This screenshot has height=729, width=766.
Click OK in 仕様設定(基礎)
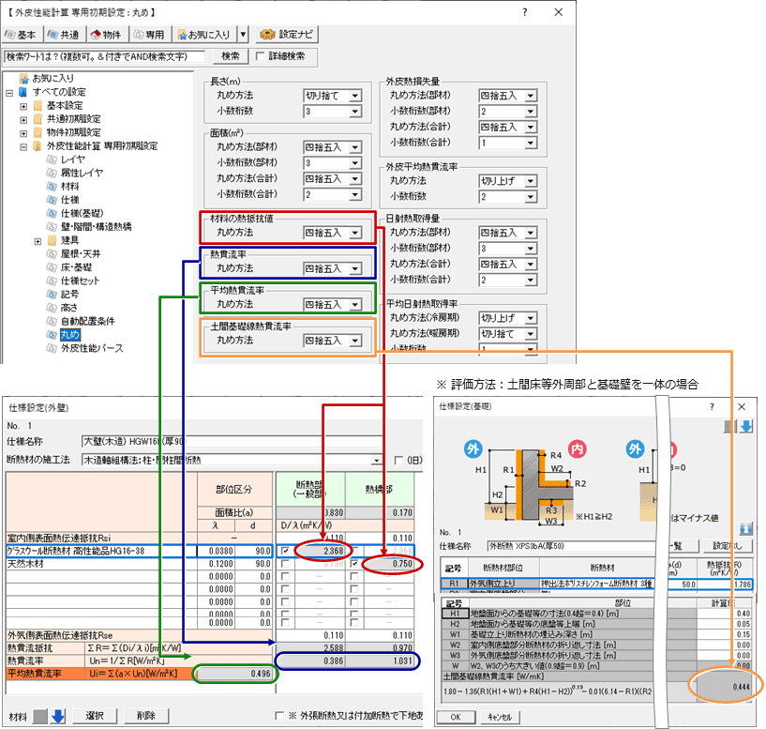(456, 717)
